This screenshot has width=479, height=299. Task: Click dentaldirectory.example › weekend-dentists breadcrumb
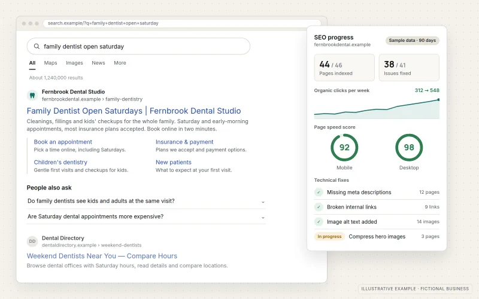(92, 245)
